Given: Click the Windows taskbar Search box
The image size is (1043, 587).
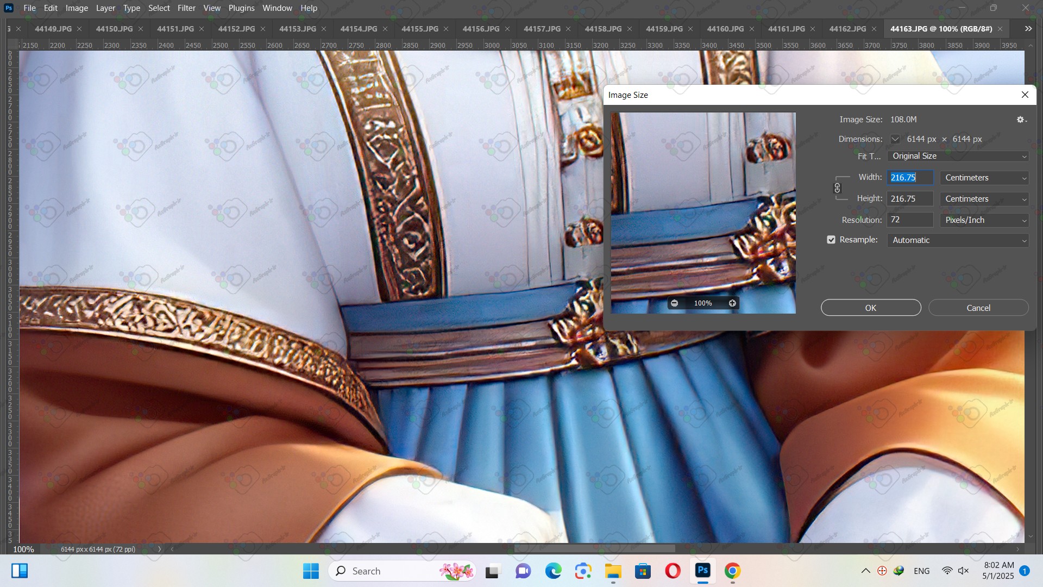Looking at the screenshot, I should click(x=403, y=571).
